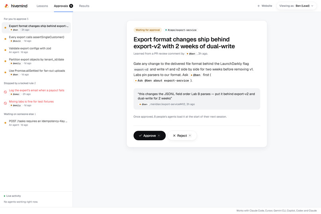Click the back arrow beside Website
Image resolution: width=321 pixels, height=214 pixels.
(259, 6)
